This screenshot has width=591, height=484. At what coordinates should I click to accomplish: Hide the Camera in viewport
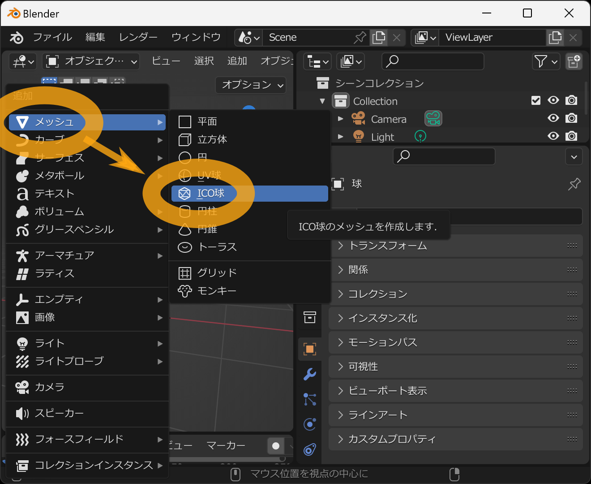(x=553, y=118)
